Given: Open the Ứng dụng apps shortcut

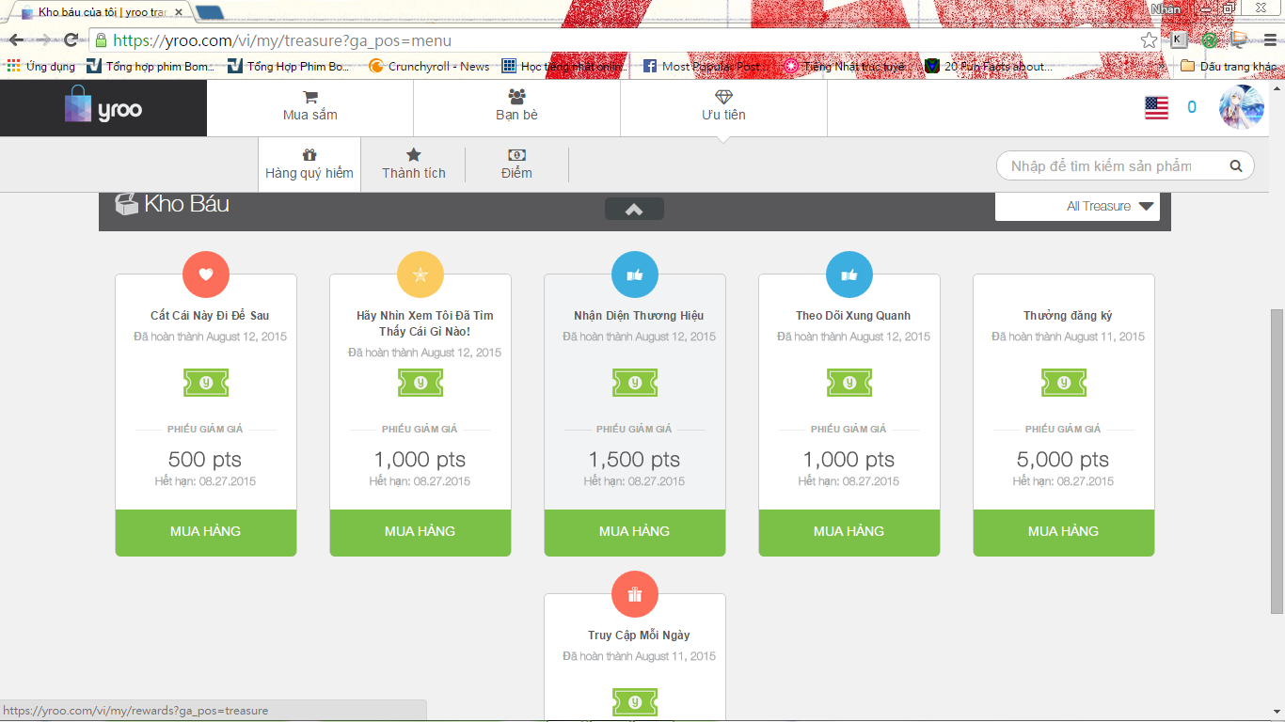Looking at the screenshot, I should tap(40, 67).
